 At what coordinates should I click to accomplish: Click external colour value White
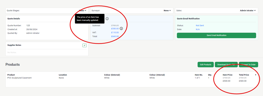(107, 78)
